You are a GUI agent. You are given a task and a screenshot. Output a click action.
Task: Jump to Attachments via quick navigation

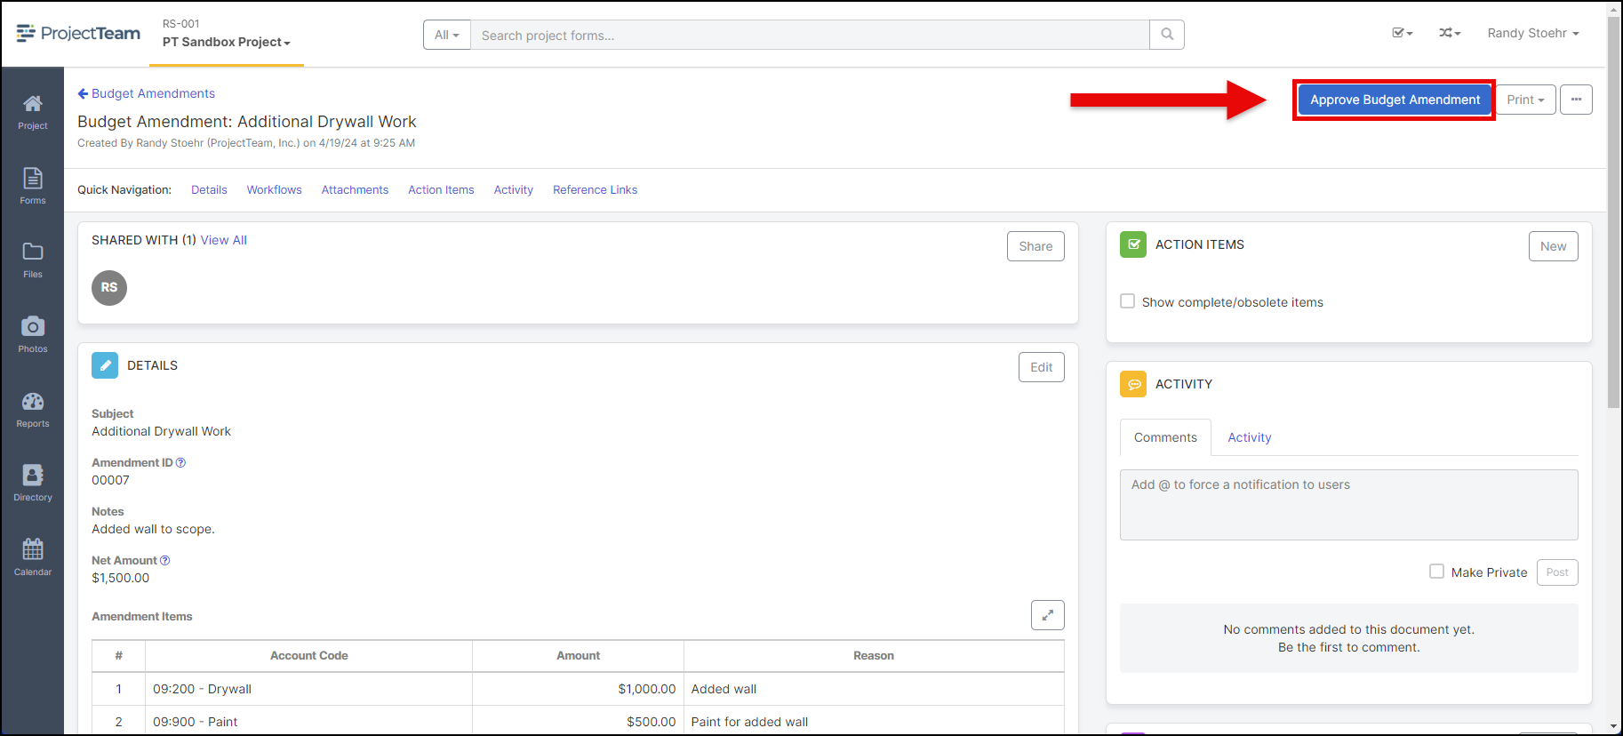pyautogui.click(x=355, y=189)
